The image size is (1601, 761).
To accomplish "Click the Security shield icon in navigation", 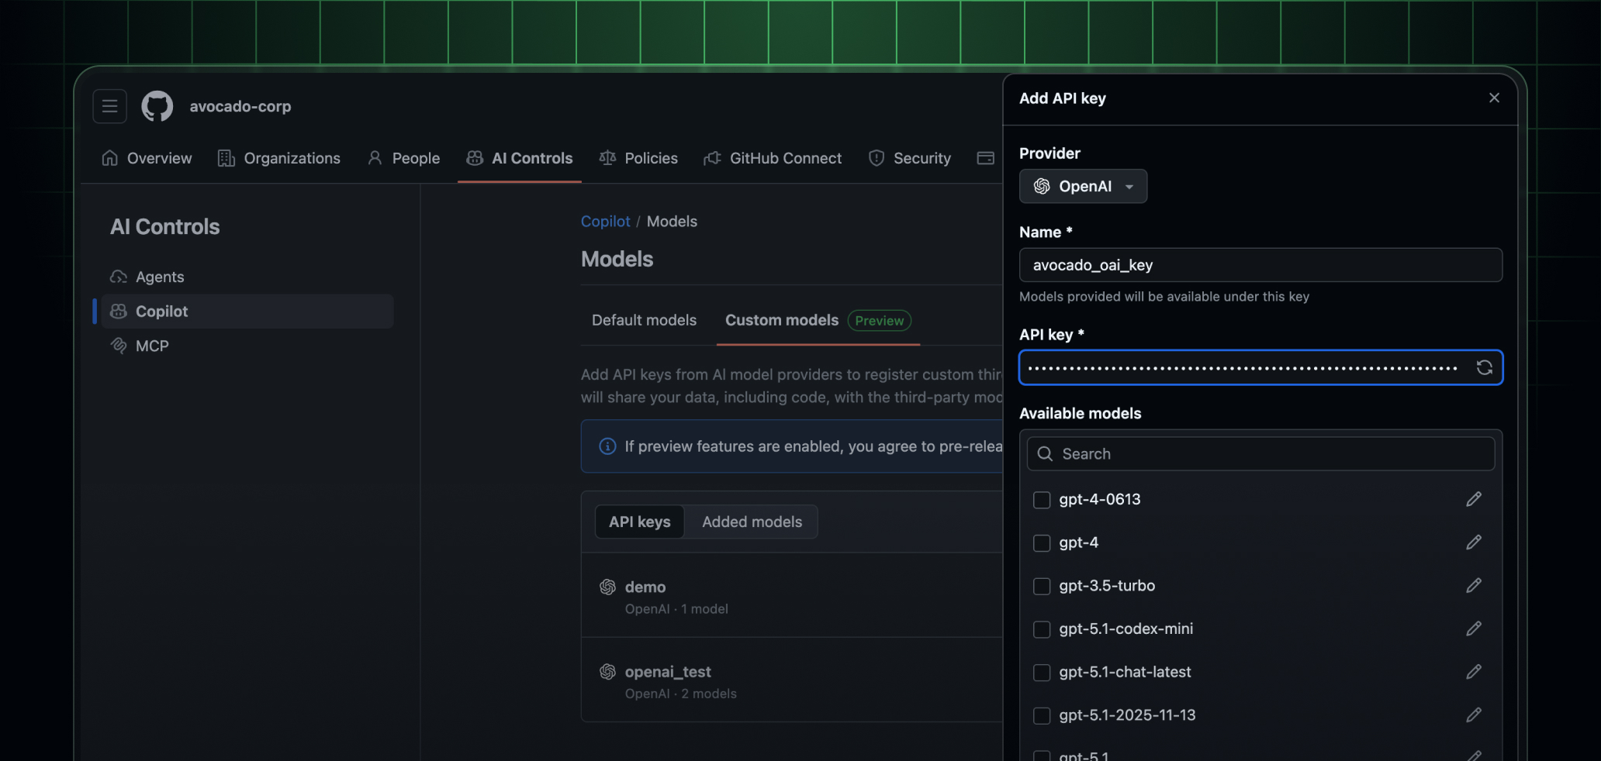I will (x=876, y=158).
